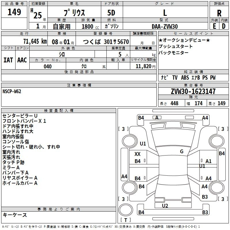The image size is (230, 230).
Task: Click inspector note ドア内張すれ中
Action: (18, 126)
